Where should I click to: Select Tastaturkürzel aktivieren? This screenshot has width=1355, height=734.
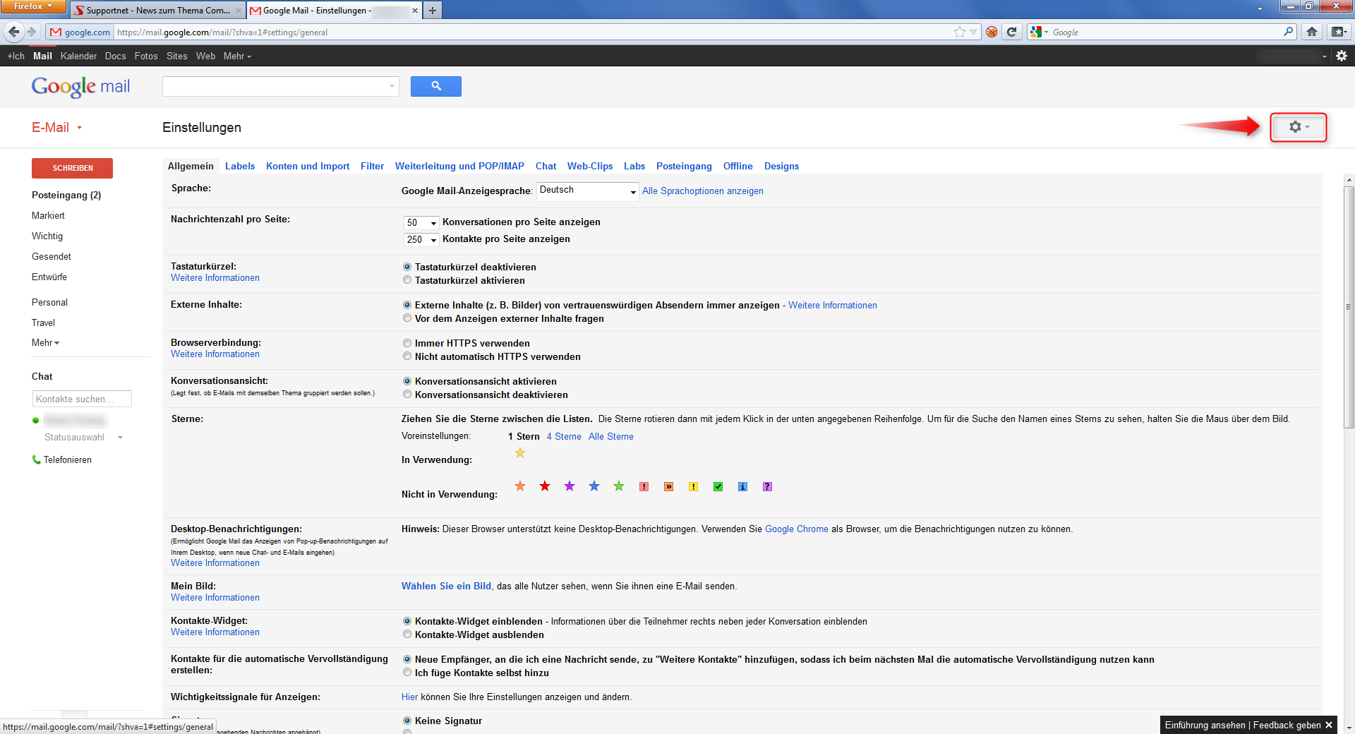point(407,280)
